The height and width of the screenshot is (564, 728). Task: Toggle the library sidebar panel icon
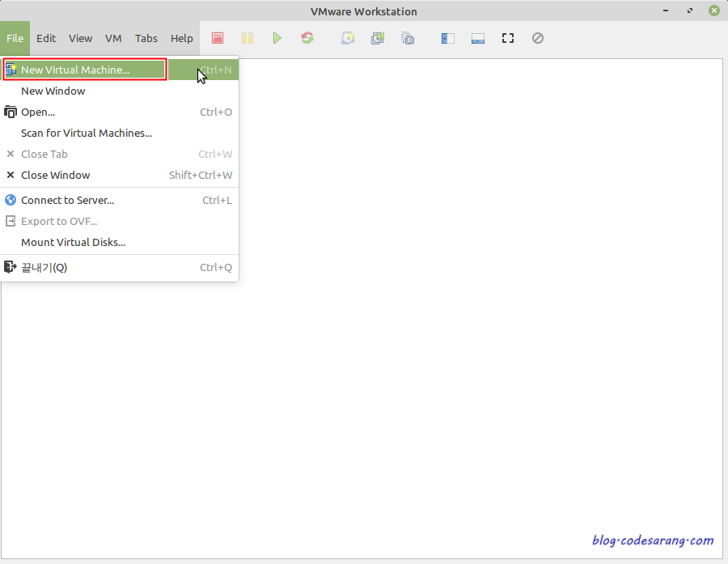[447, 38]
